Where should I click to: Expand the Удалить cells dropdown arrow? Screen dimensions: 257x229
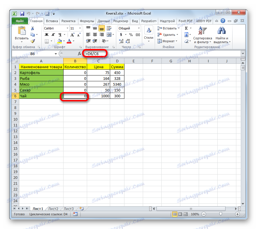tap(177, 35)
